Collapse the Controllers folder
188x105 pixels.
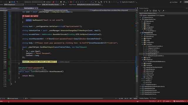click(x=142, y=44)
